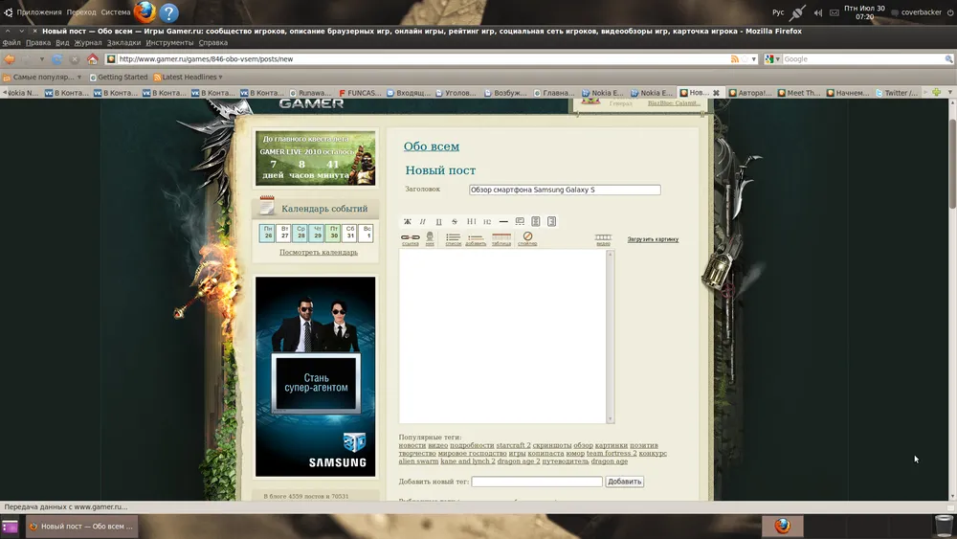Reload the page in Firefox
The height and width of the screenshot is (539, 957).
pos(56,59)
